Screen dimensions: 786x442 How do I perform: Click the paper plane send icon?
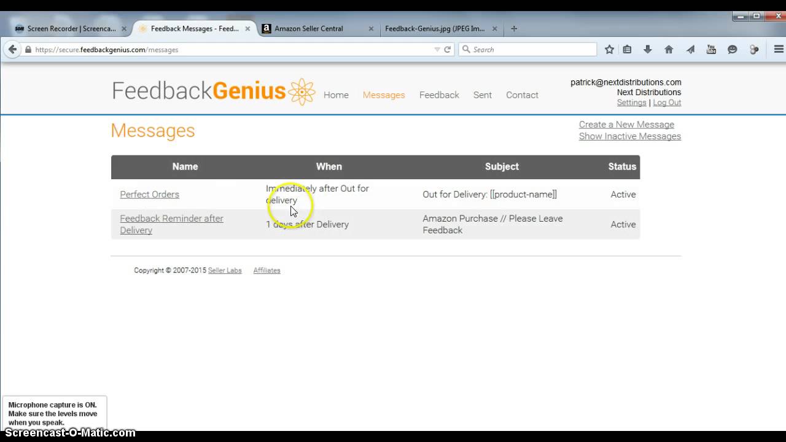point(690,50)
